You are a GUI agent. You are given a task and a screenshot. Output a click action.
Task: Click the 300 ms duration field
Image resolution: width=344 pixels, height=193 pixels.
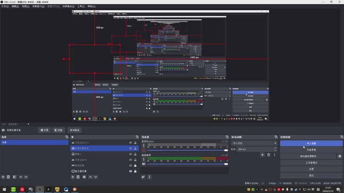(x=255, y=149)
